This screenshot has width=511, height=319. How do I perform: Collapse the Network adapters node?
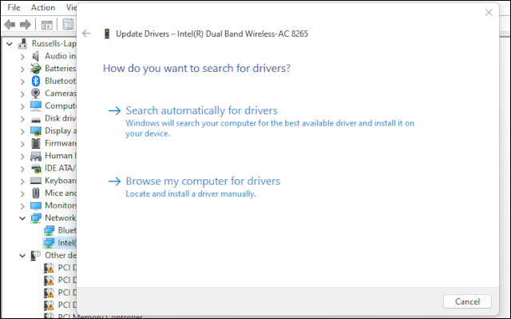pyautogui.click(x=22, y=218)
